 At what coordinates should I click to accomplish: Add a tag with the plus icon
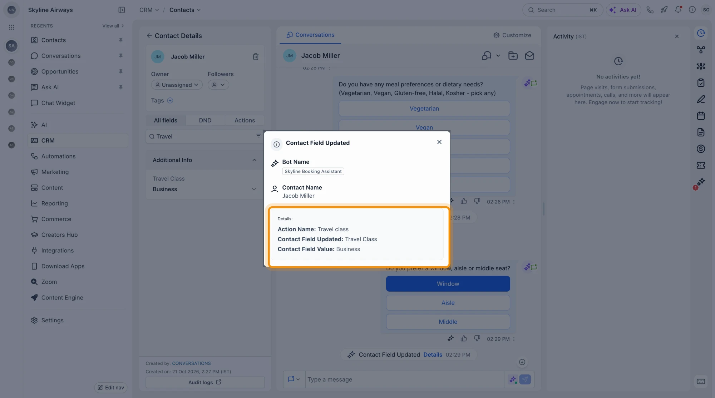click(x=170, y=101)
